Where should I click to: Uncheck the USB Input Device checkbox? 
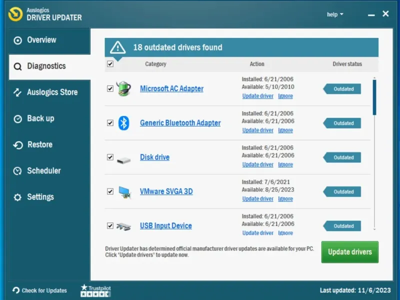point(110,226)
